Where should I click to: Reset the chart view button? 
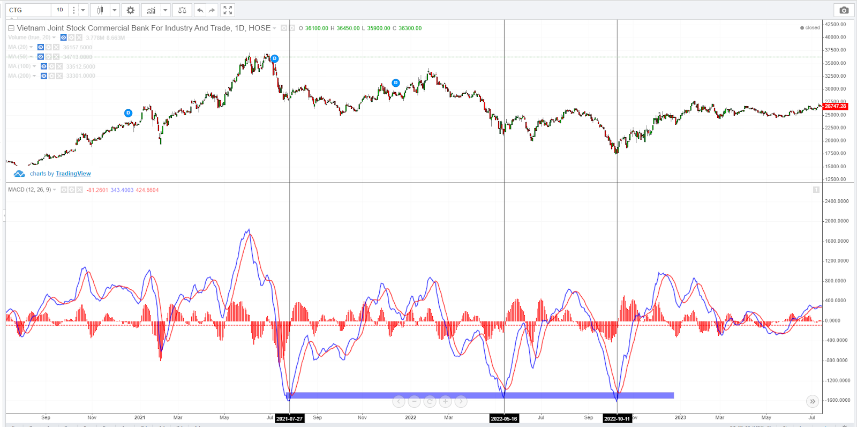pyautogui.click(x=430, y=401)
